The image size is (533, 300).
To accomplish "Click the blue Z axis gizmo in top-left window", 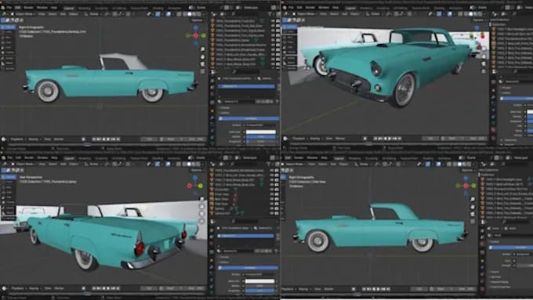I will pos(196,28).
